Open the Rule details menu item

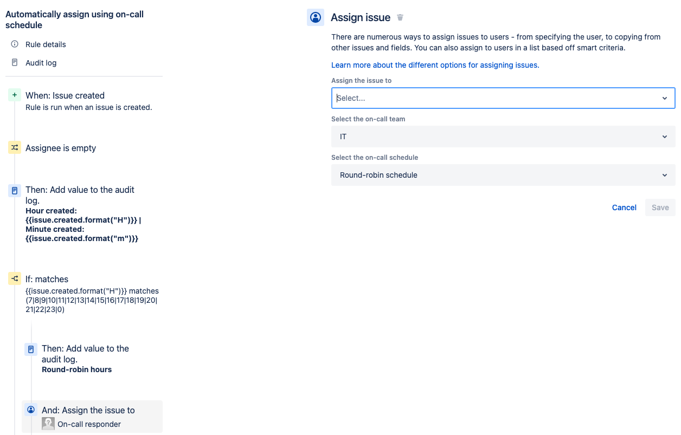(46, 44)
